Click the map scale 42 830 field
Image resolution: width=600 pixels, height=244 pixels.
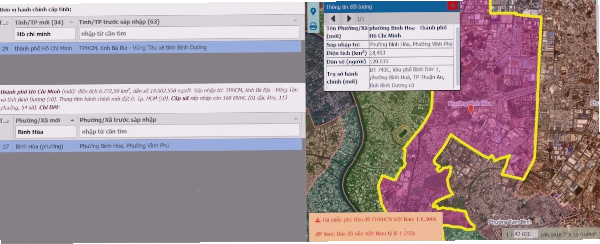(x=525, y=234)
